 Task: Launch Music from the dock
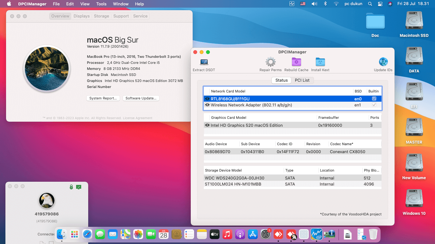[x=227, y=234]
